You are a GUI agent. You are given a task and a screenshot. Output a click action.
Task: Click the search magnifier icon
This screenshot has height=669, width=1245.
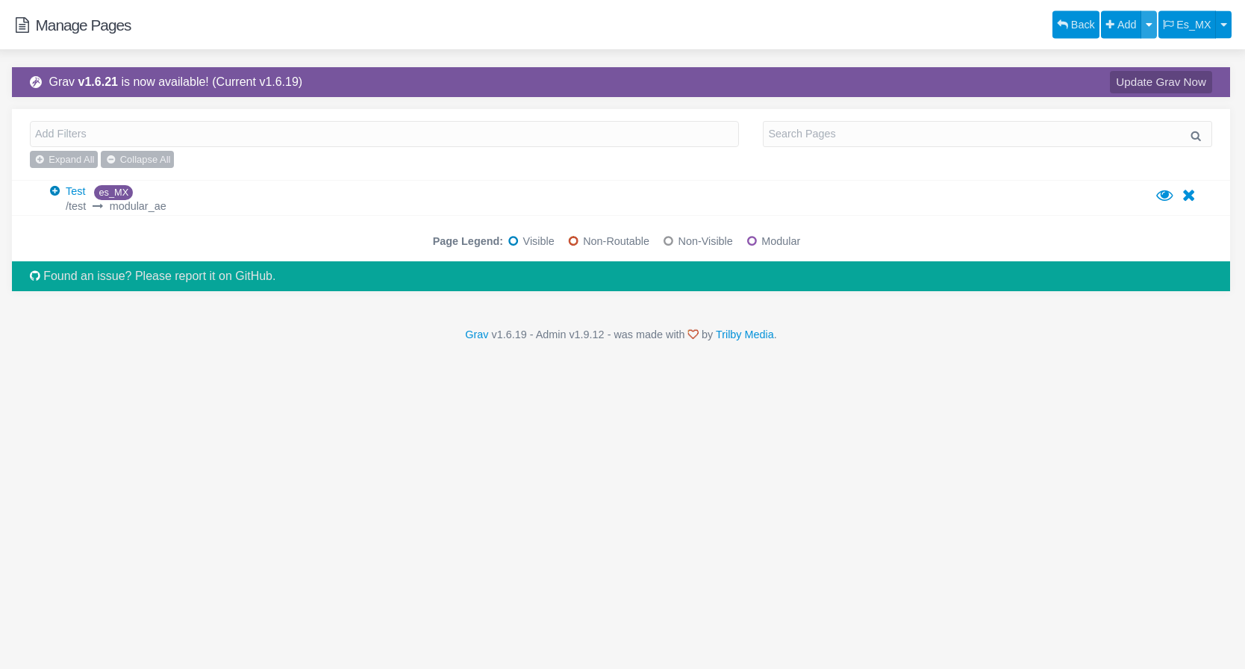point(1196,136)
